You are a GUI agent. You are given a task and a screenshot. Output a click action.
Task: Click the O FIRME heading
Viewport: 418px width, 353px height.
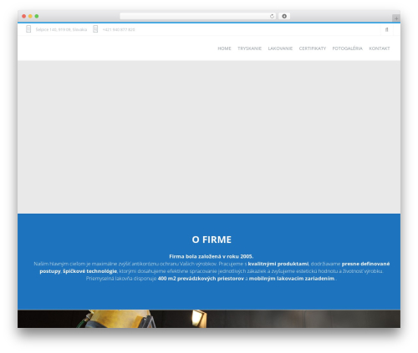[212, 240]
